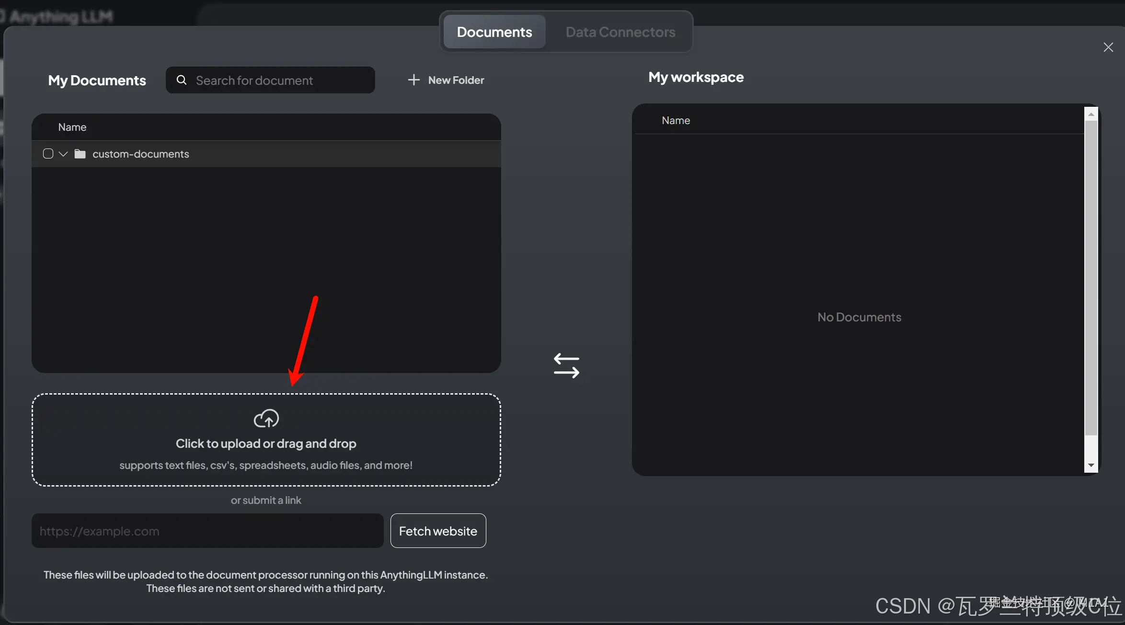Click scrollbar up arrow in workspace panel
1125x625 pixels.
pos(1091,114)
